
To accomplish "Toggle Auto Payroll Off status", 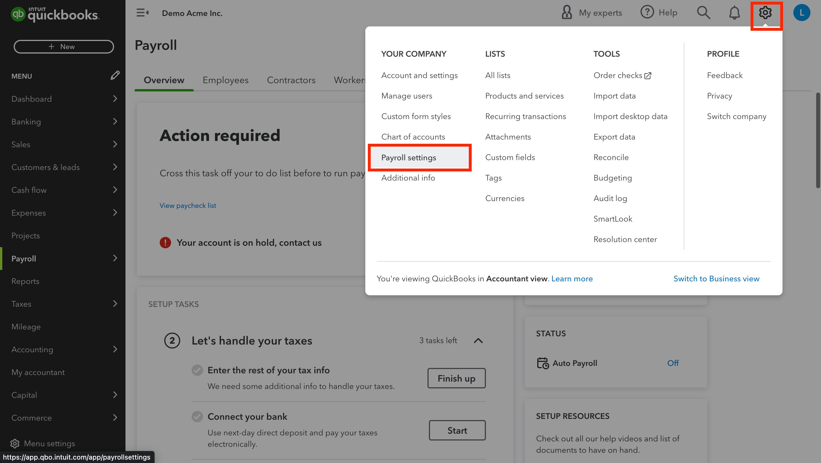I will [x=673, y=363].
